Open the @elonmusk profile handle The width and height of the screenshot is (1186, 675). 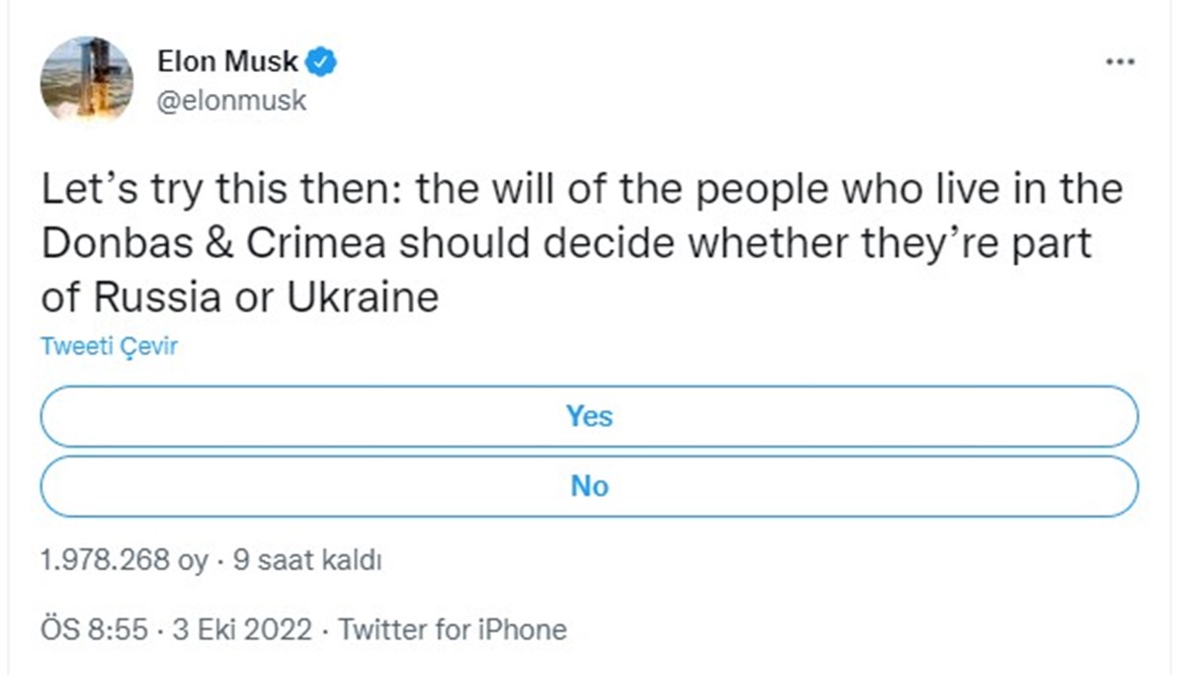point(232,99)
